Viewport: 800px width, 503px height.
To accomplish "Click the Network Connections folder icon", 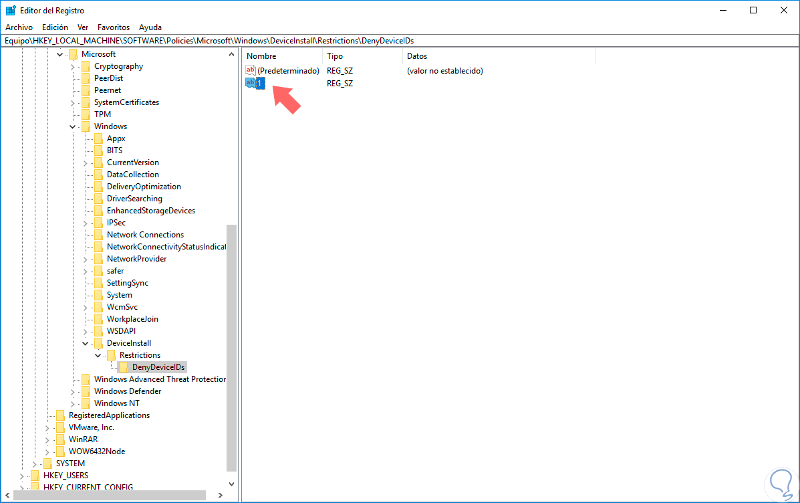I will click(98, 235).
